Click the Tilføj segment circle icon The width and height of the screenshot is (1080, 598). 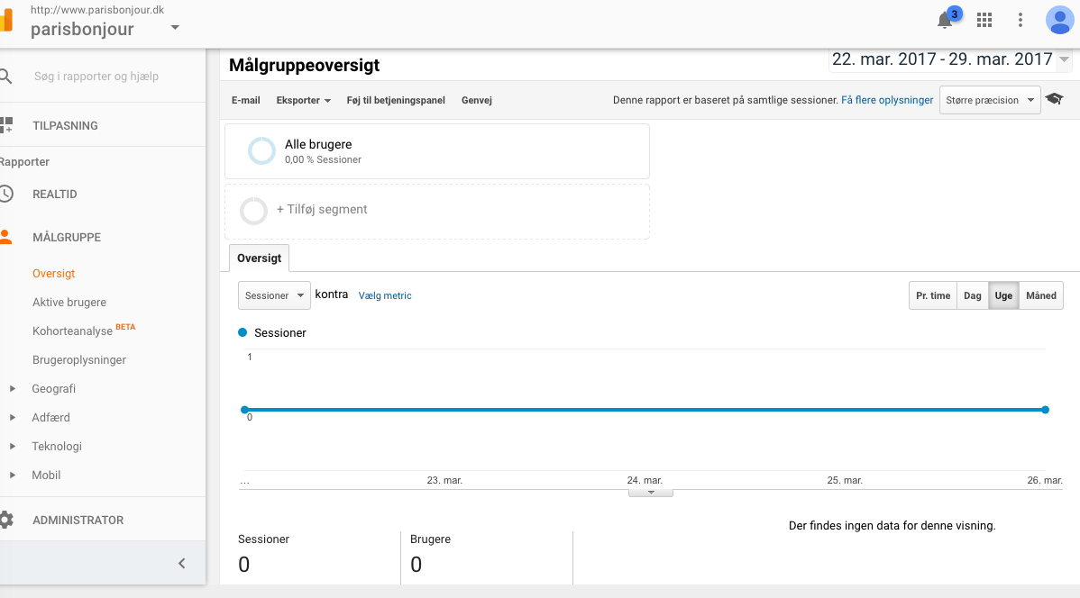point(253,211)
